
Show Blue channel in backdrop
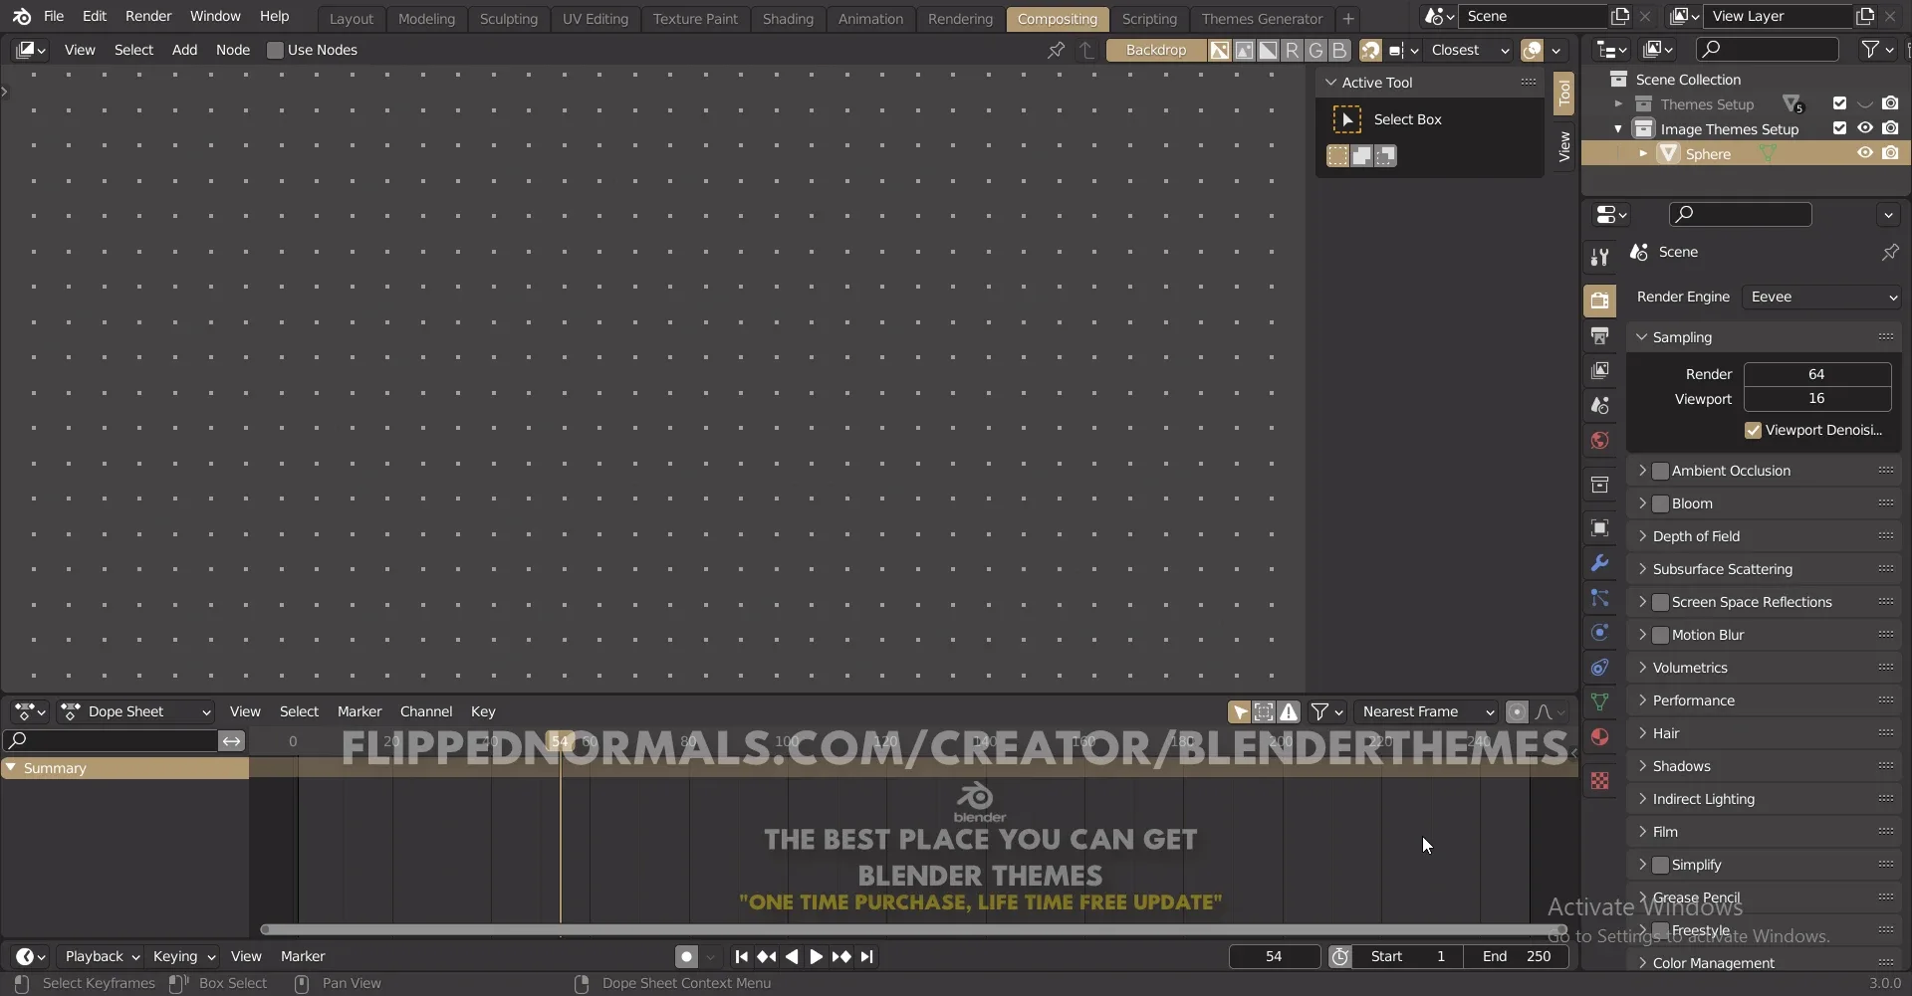pos(1339,51)
